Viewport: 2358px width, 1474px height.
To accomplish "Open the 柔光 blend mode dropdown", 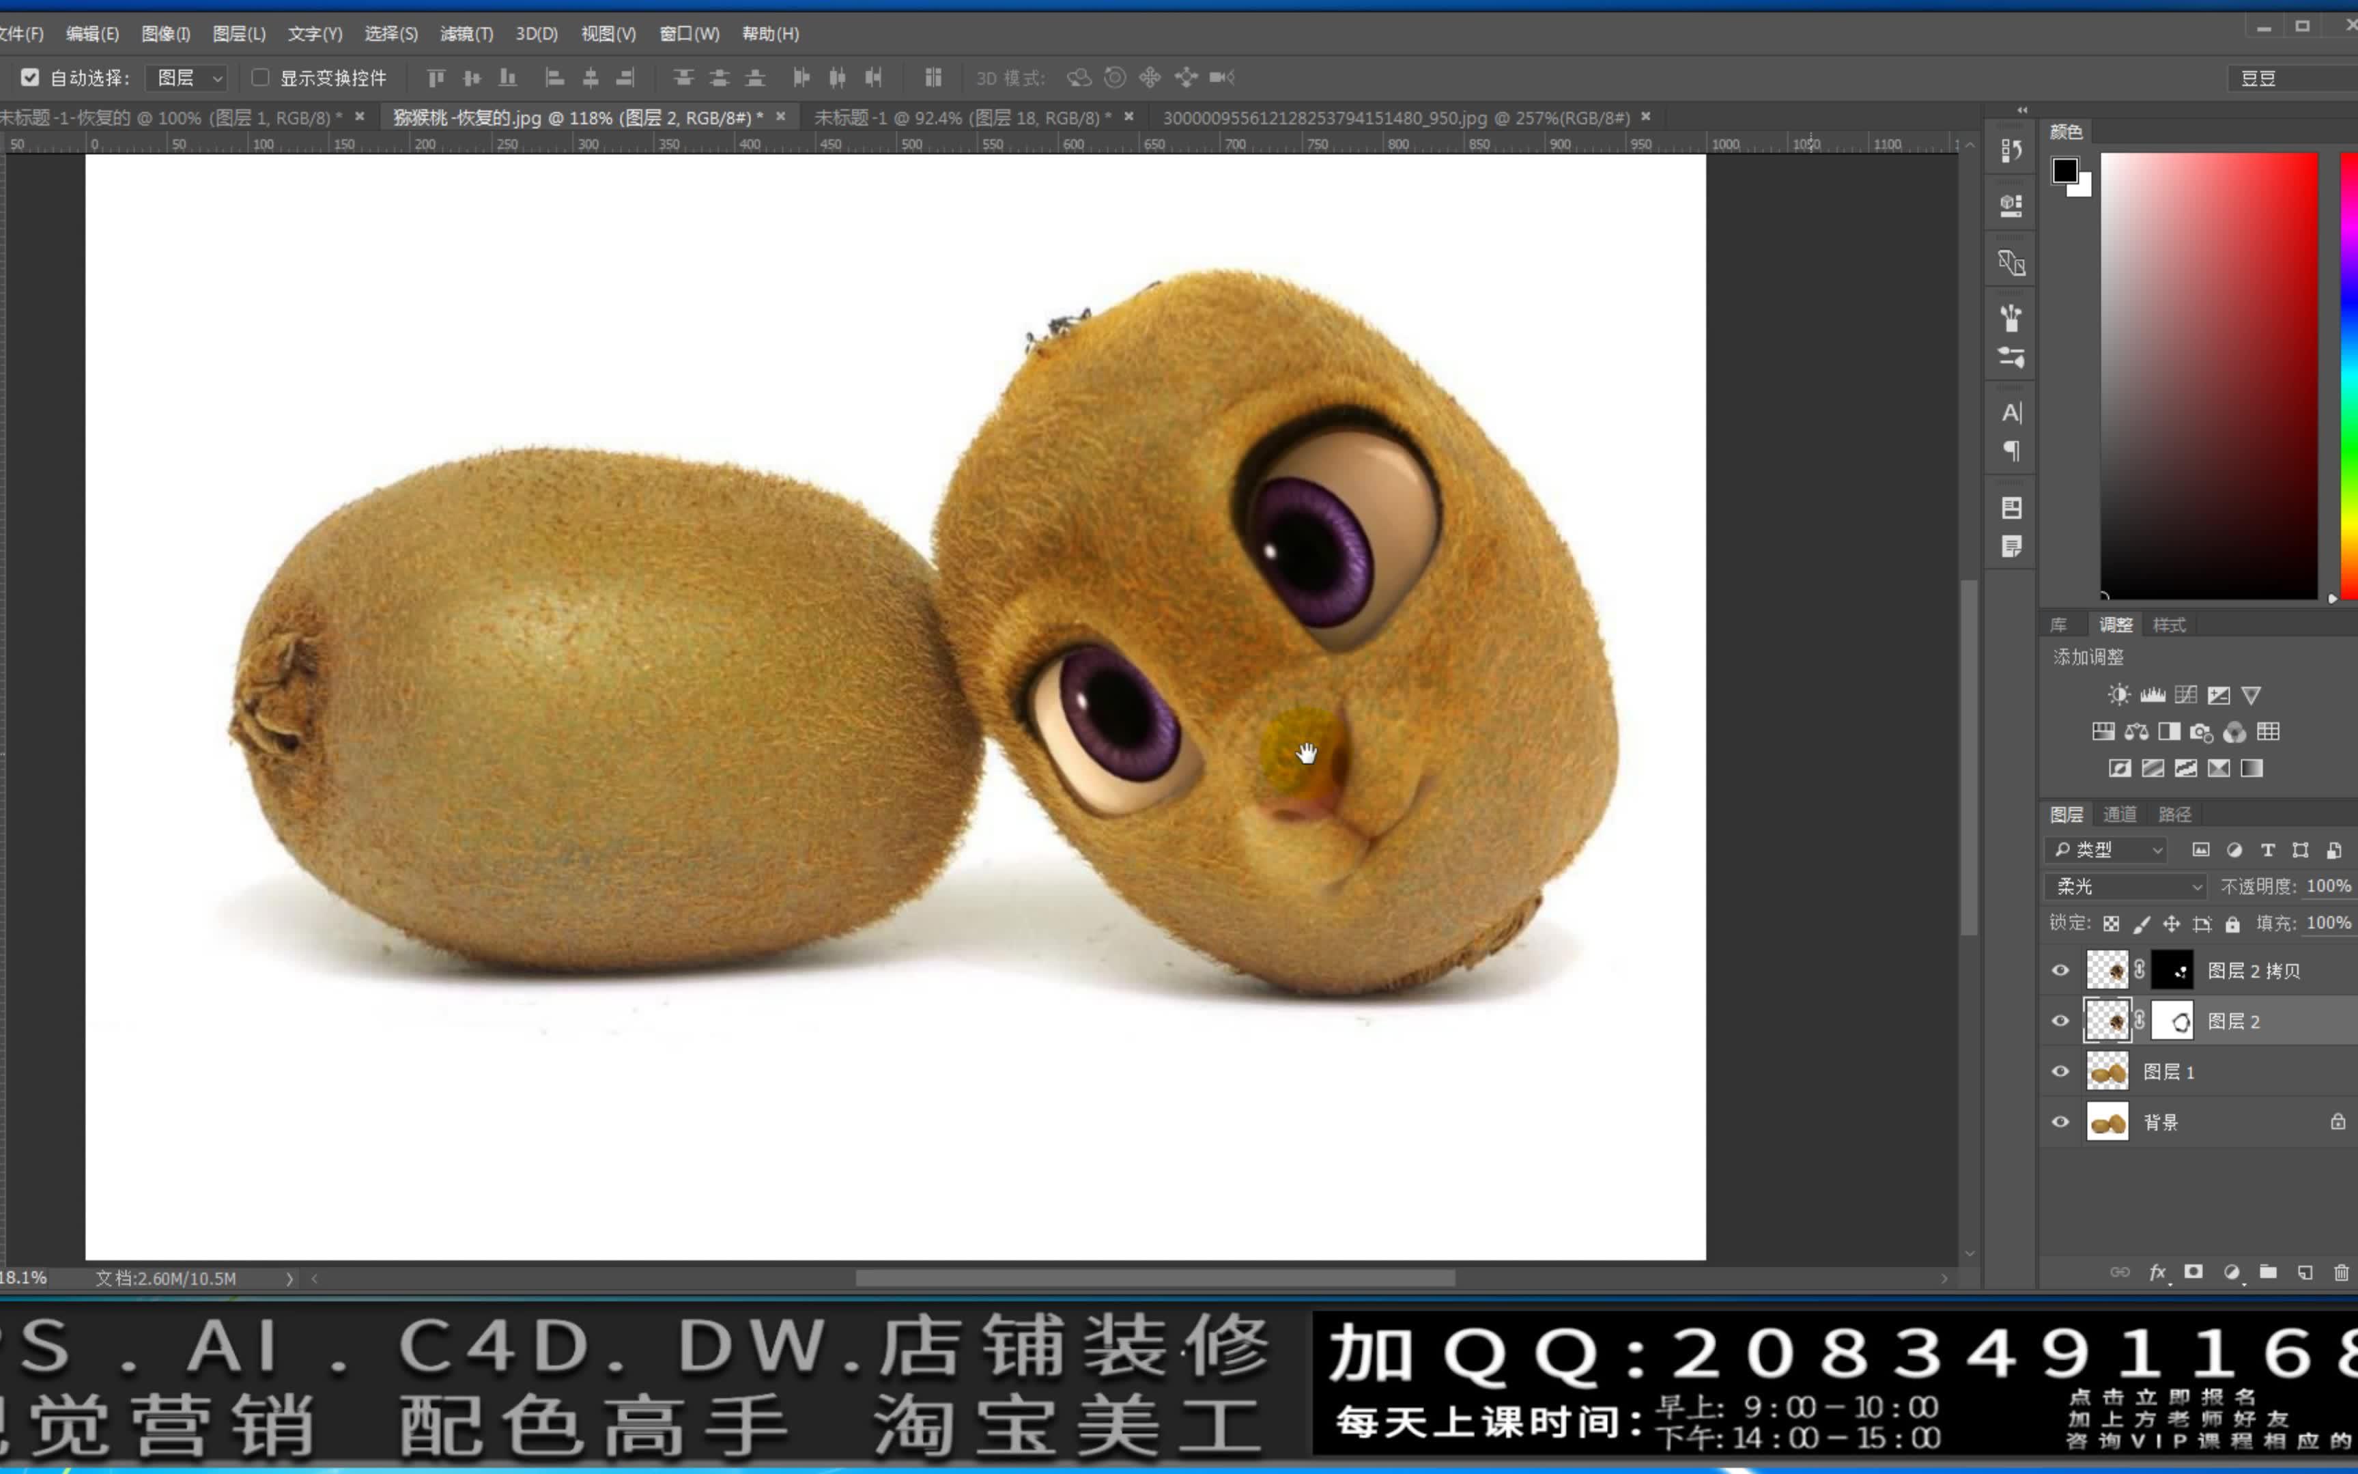I will pos(2126,886).
